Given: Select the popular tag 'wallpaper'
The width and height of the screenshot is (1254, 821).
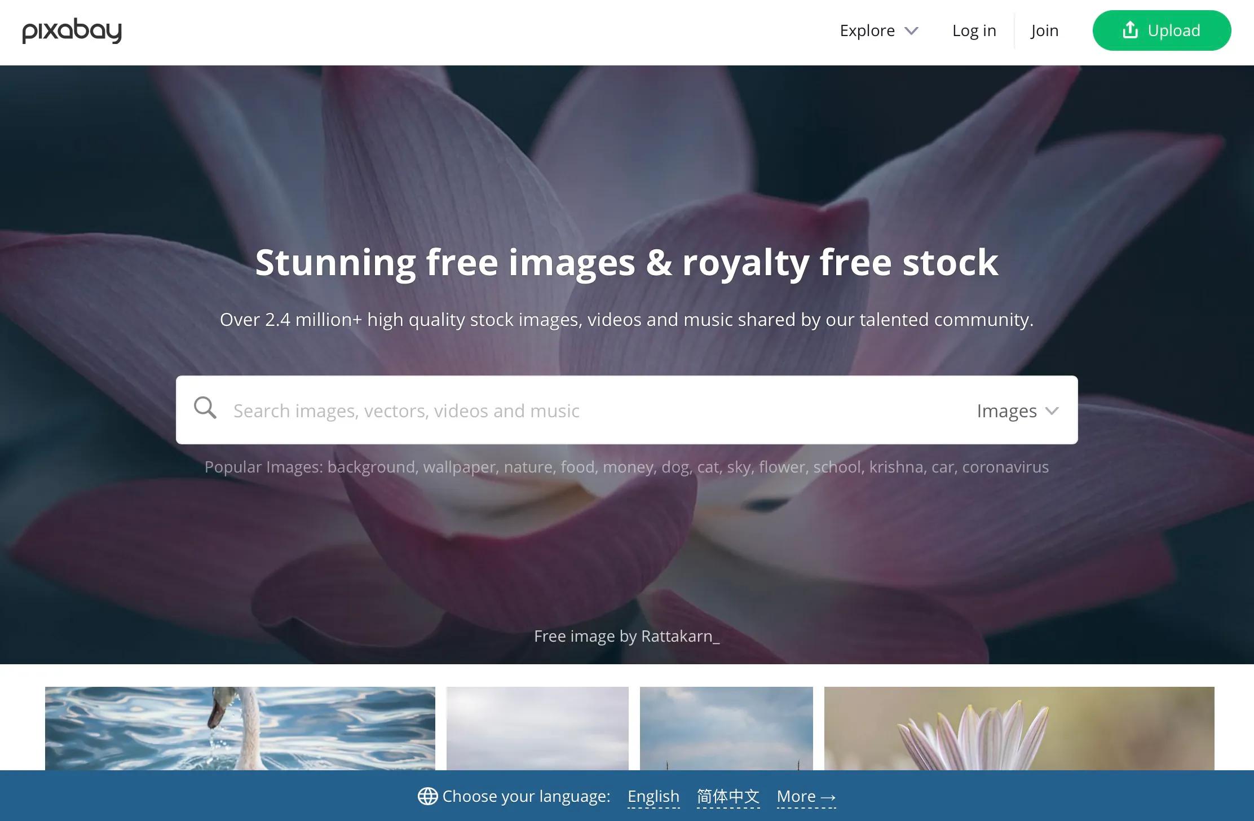Looking at the screenshot, I should [x=460, y=467].
